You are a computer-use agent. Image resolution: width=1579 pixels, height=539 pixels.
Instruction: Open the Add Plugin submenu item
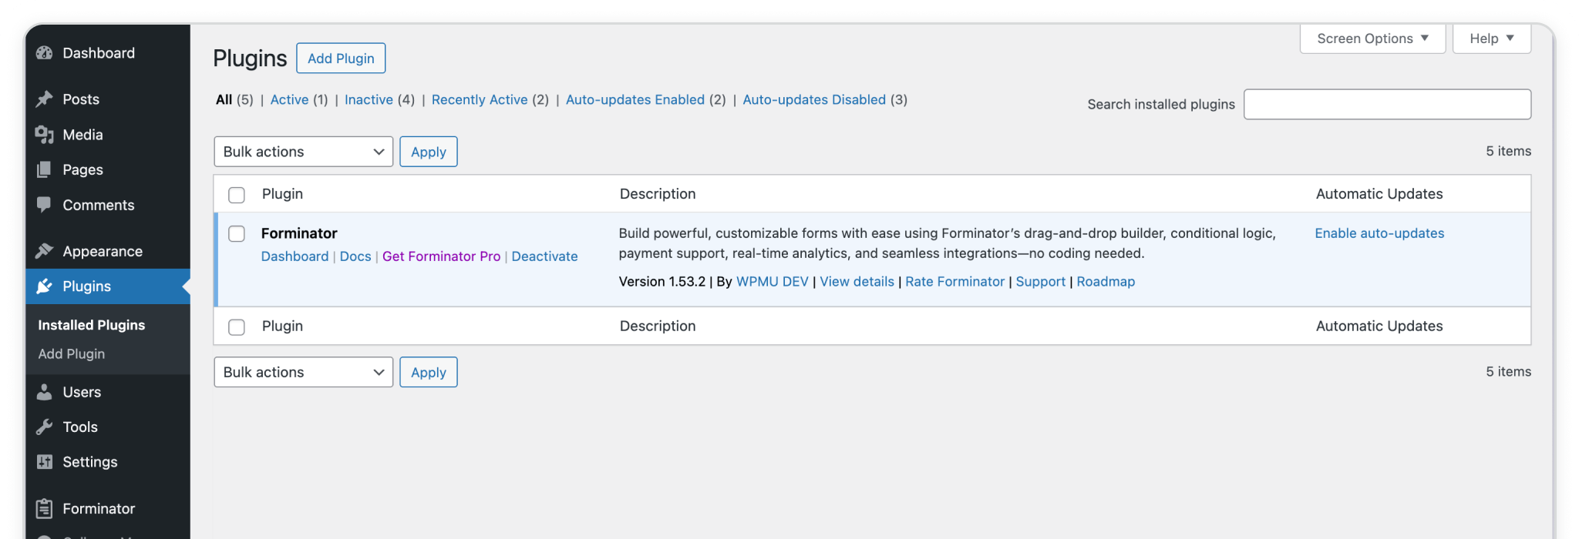click(x=72, y=353)
